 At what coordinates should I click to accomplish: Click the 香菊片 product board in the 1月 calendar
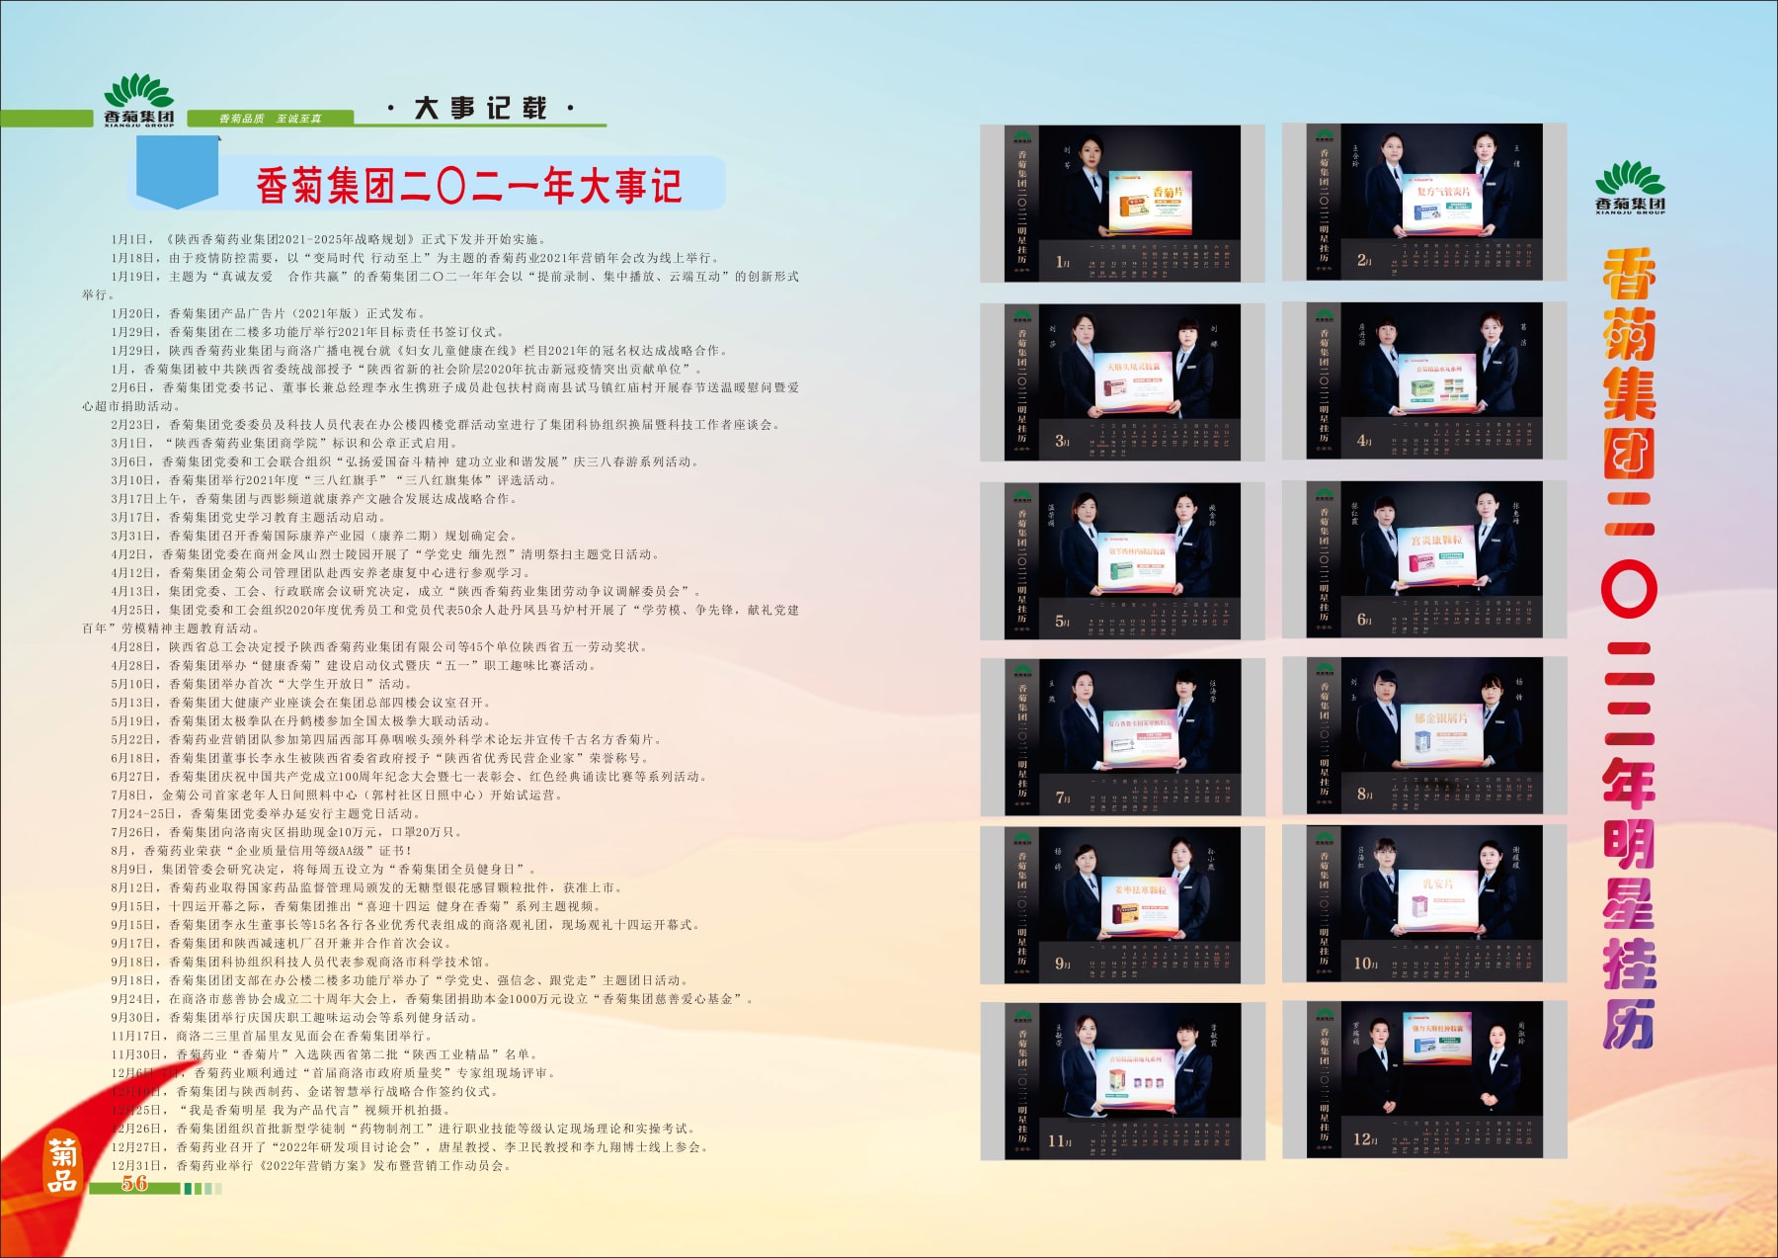click(x=1151, y=203)
